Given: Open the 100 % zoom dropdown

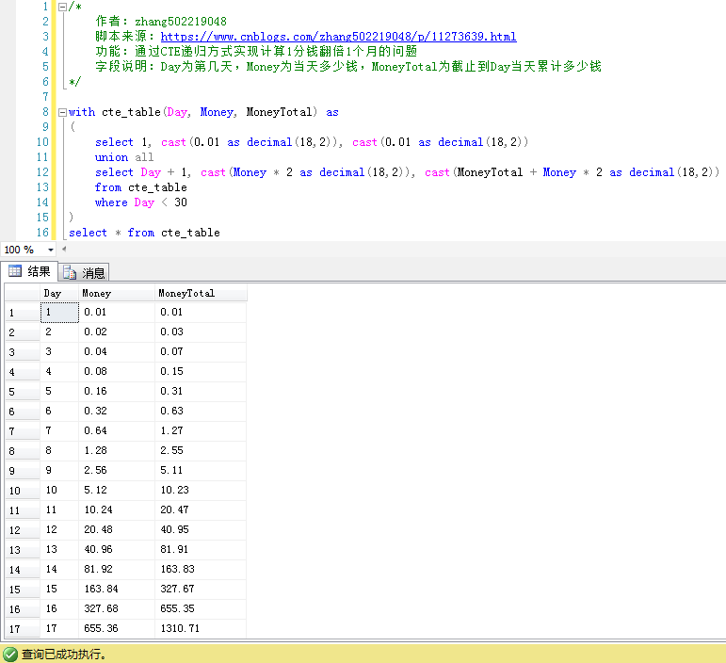Looking at the screenshot, I should (51, 251).
